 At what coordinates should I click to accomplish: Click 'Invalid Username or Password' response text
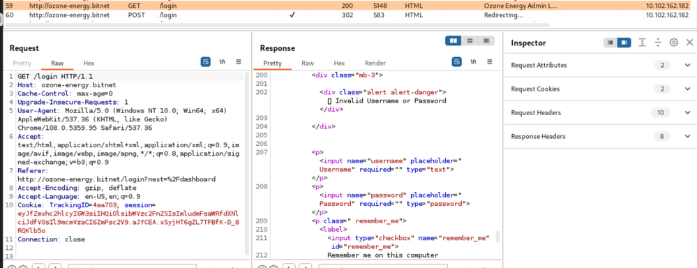click(391, 100)
